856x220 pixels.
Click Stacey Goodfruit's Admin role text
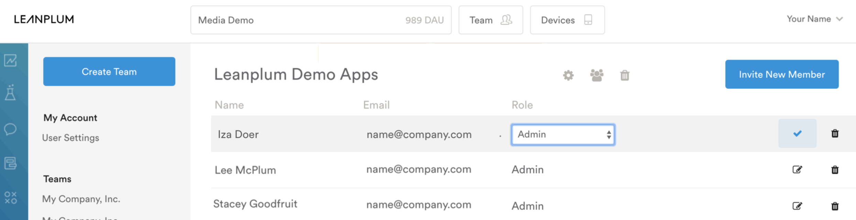528,206
